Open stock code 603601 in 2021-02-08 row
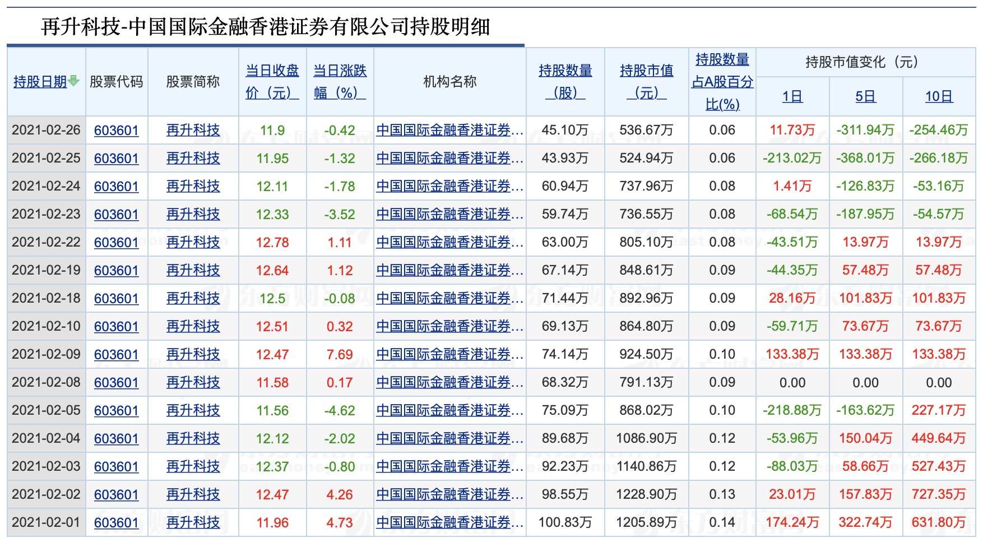983x547 pixels. [x=116, y=383]
